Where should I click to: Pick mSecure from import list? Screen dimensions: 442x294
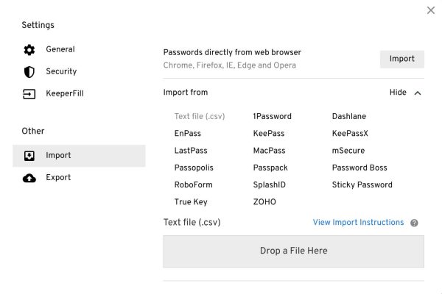click(348, 151)
